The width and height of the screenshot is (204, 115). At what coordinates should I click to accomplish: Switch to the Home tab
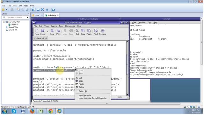pos(37,15)
